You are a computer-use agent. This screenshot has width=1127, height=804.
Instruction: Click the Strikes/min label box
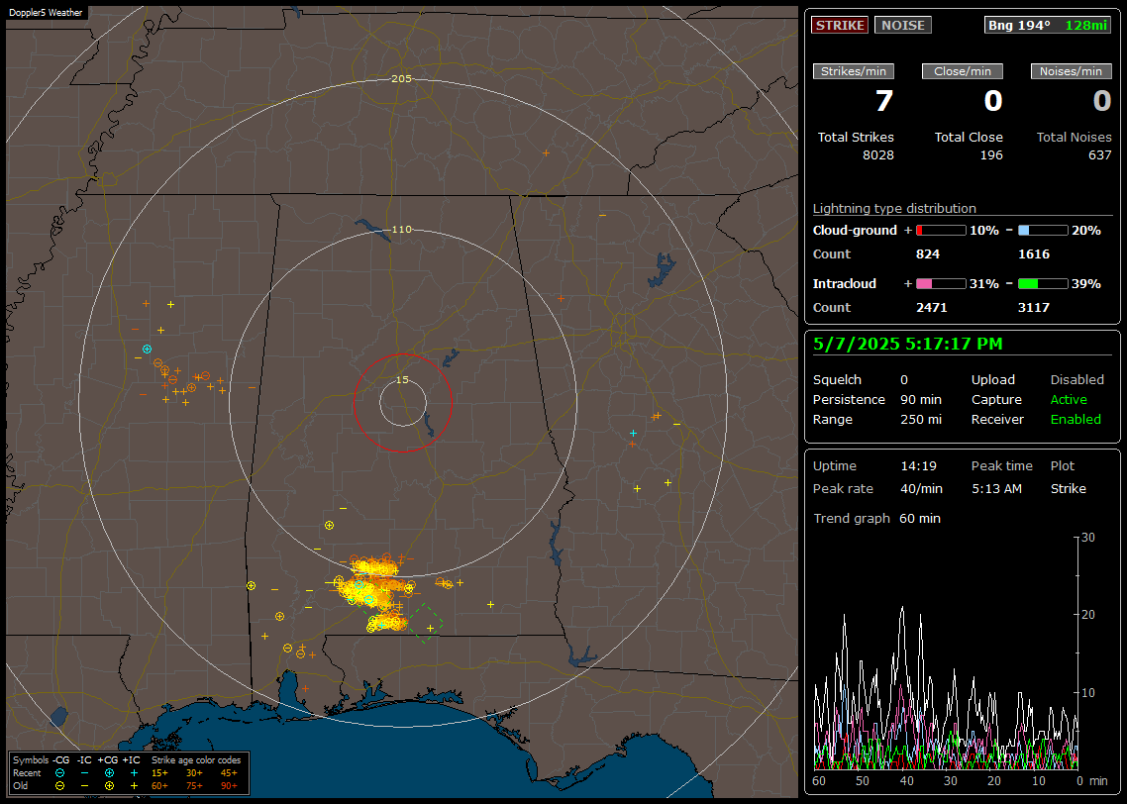[x=854, y=71]
